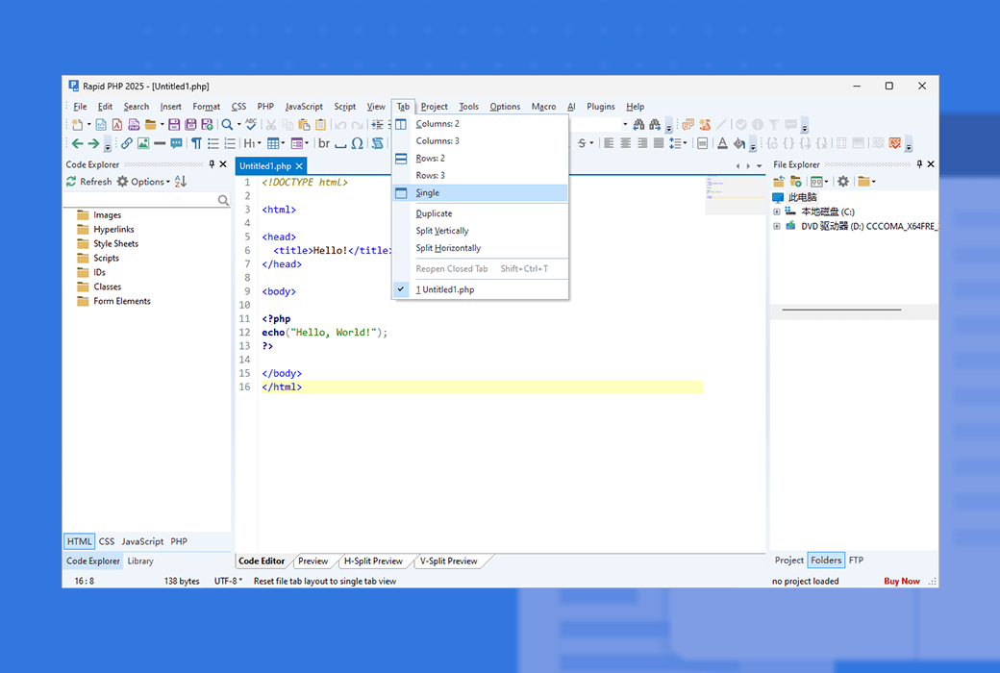Close the Untitled1.php editor tab

tap(299, 166)
